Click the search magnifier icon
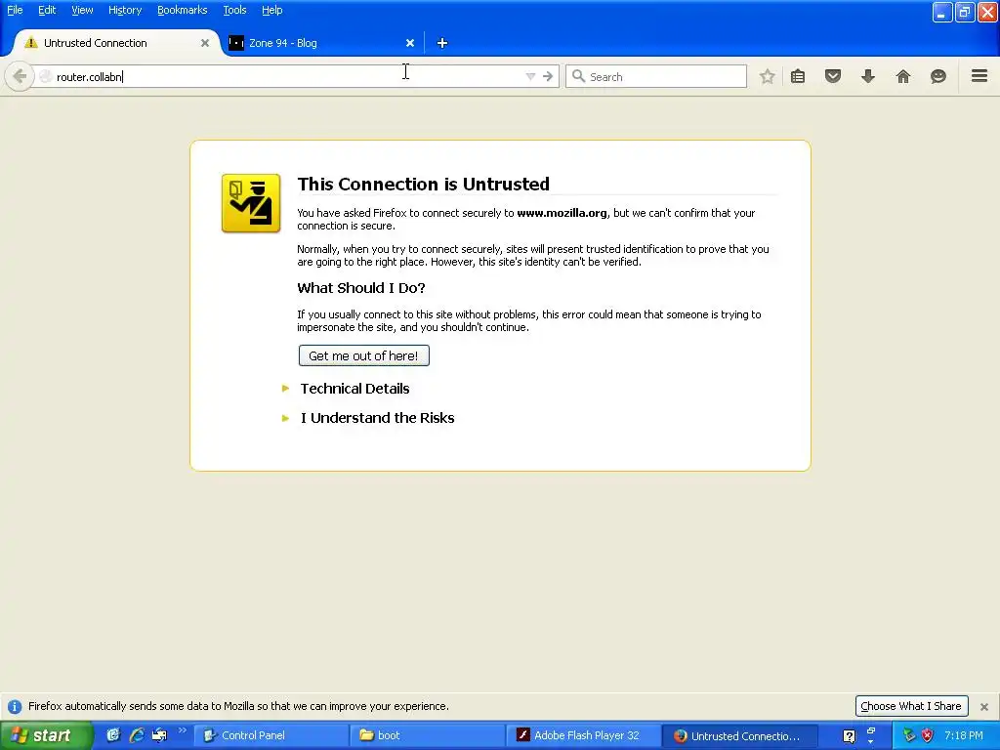 pos(578,76)
